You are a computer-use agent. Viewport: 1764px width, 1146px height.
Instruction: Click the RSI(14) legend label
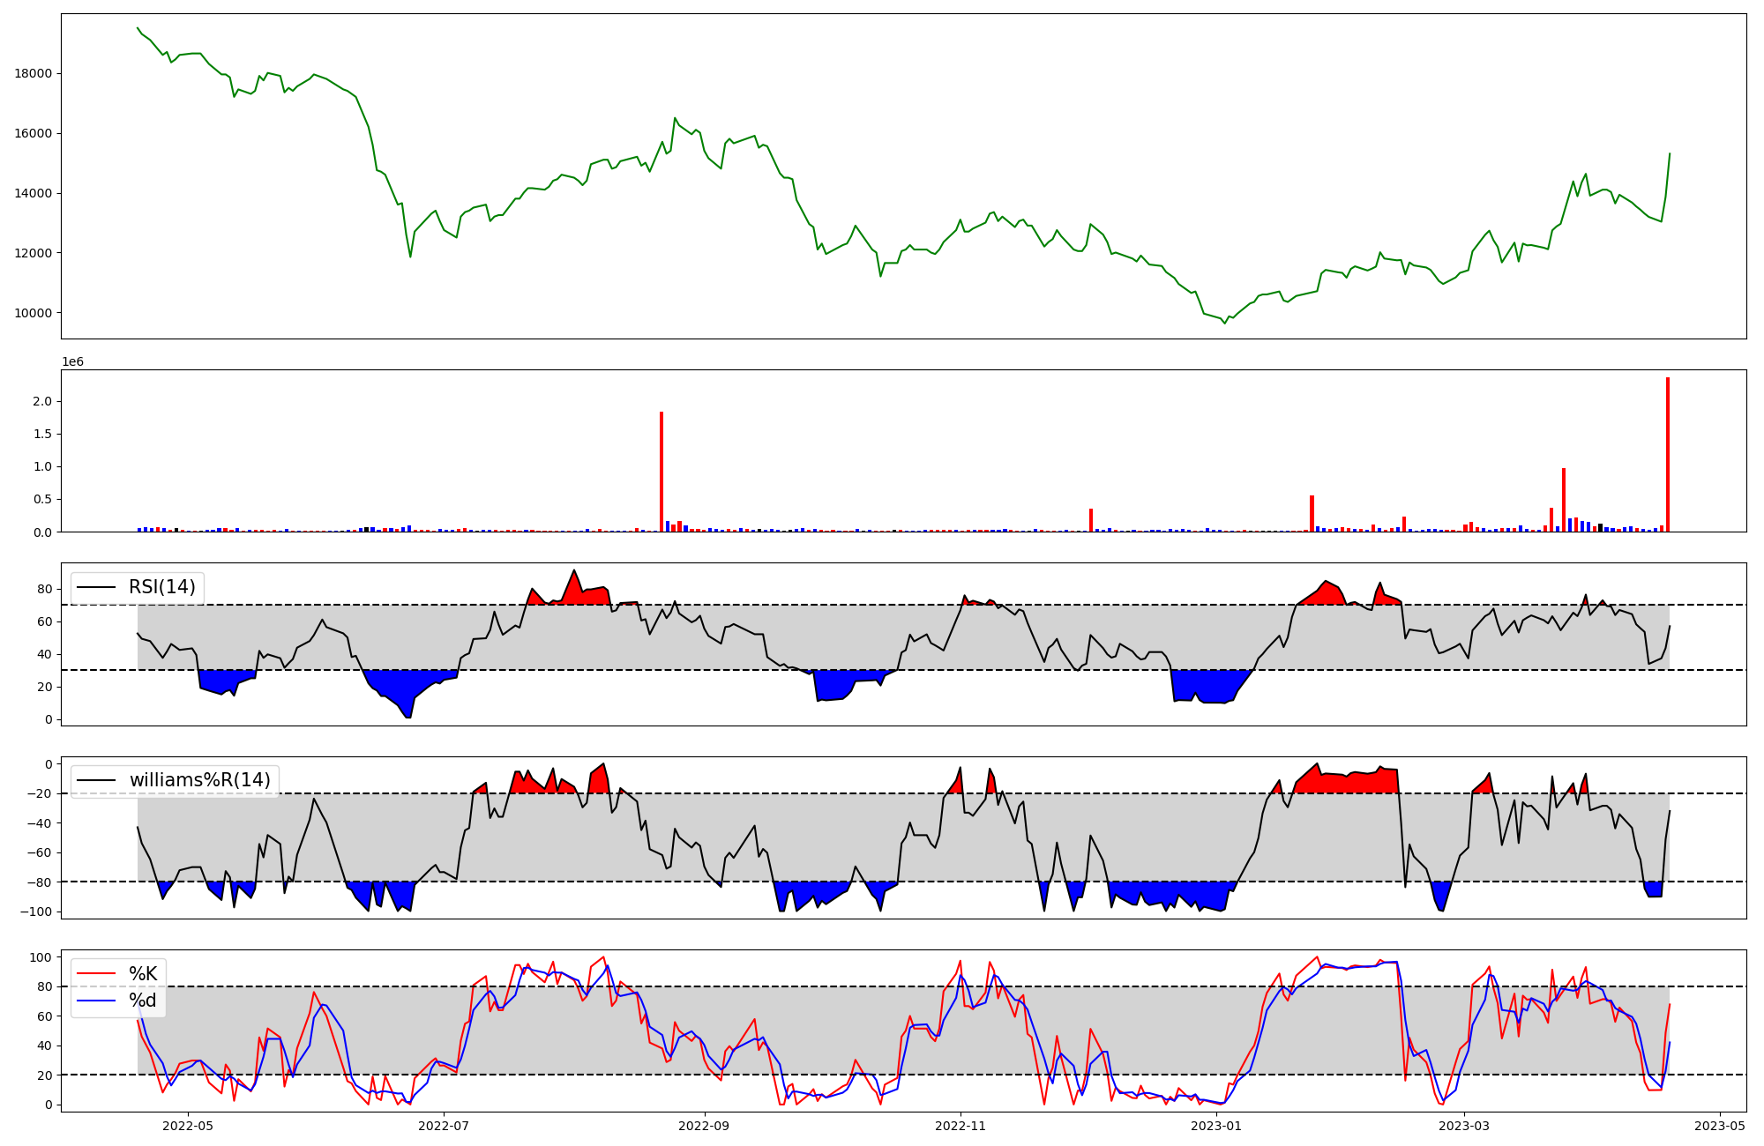point(162,587)
